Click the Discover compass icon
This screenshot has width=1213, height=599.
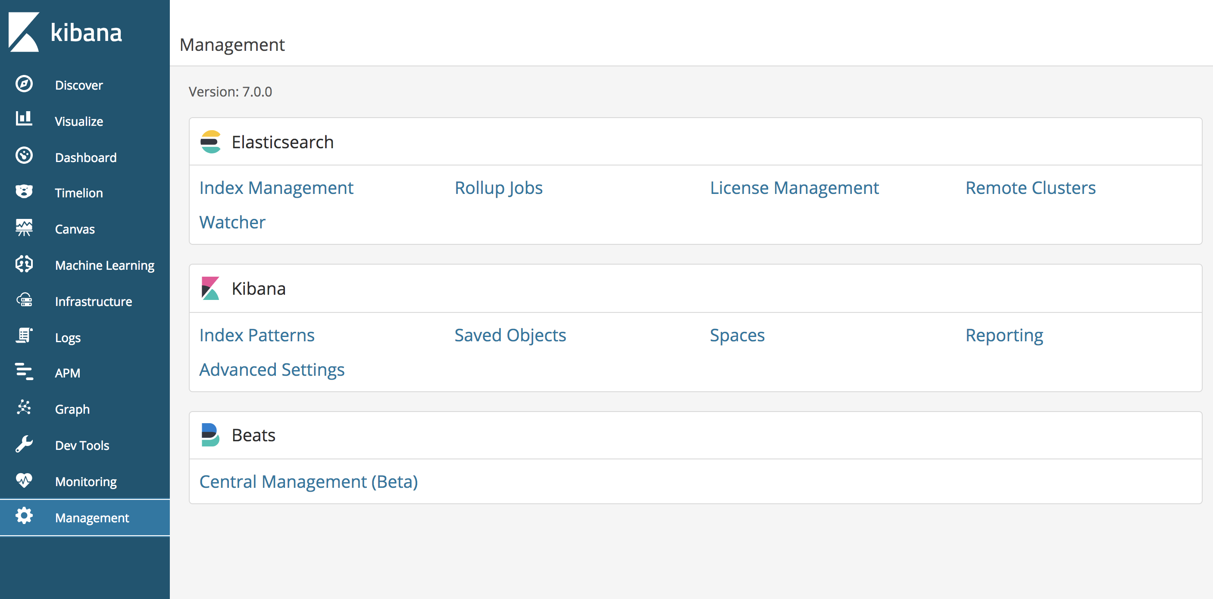coord(24,84)
